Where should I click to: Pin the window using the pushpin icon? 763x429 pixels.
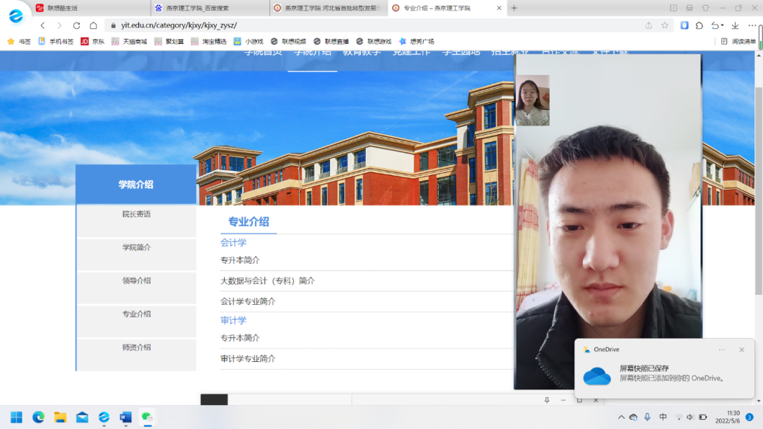[547, 400]
